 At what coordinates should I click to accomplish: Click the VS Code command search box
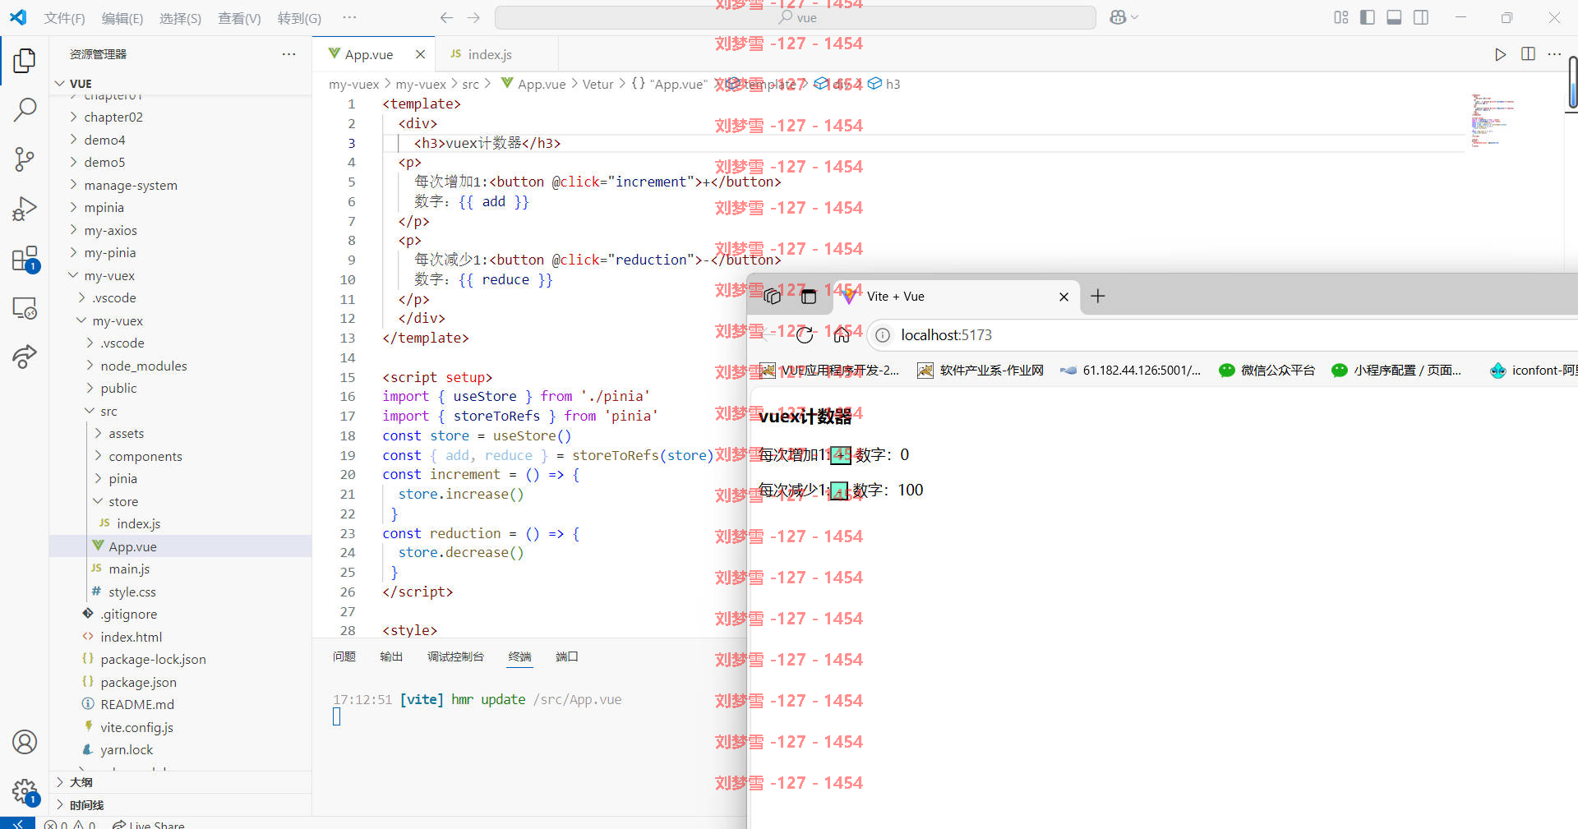795,17
